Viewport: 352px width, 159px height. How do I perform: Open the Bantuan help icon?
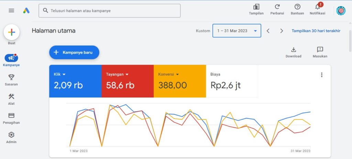click(297, 7)
